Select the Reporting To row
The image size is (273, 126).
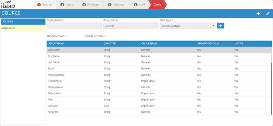point(159,81)
